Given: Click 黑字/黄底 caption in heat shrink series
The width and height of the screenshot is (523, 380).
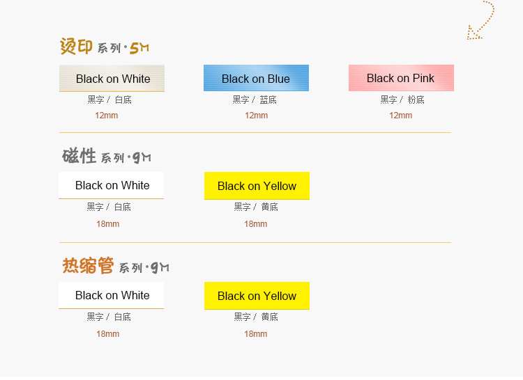Looking at the screenshot, I should point(256,317).
